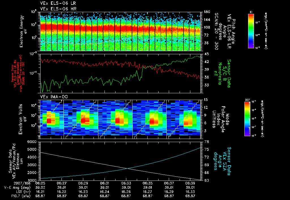Viewport: 290px width, 200px height.
Task: Click the 33 nT tick label
Action: click(x=206, y=85)
